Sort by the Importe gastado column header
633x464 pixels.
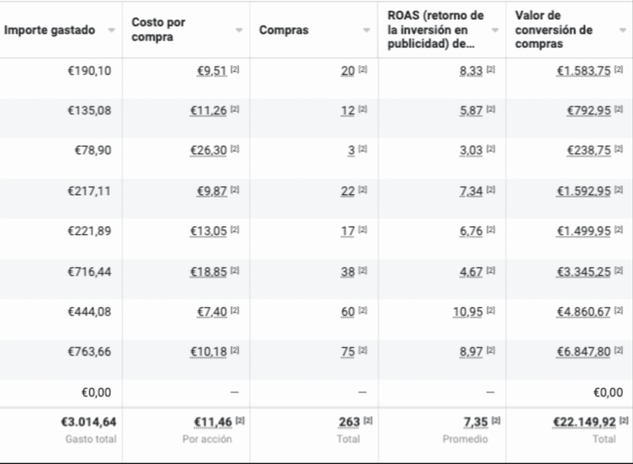[49, 30]
